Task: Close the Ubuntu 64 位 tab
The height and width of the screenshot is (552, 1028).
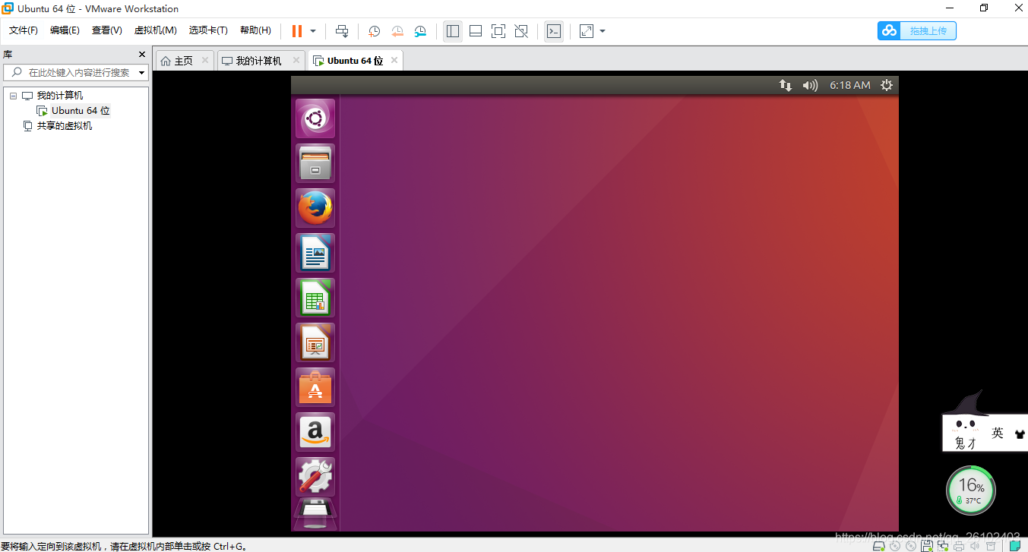Action: click(x=394, y=61)
